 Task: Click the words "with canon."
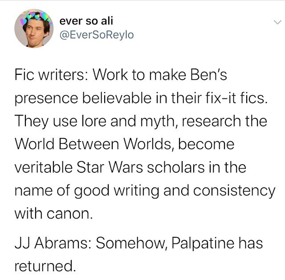pyautogui.click(x=54, y=214)
